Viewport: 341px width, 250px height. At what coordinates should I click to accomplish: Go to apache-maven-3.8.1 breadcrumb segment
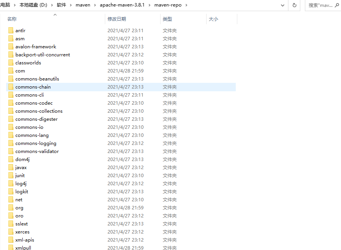coord(122,5)
